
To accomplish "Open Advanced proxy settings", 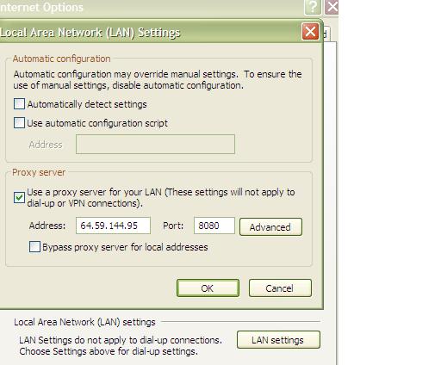I will click(270, 227).
